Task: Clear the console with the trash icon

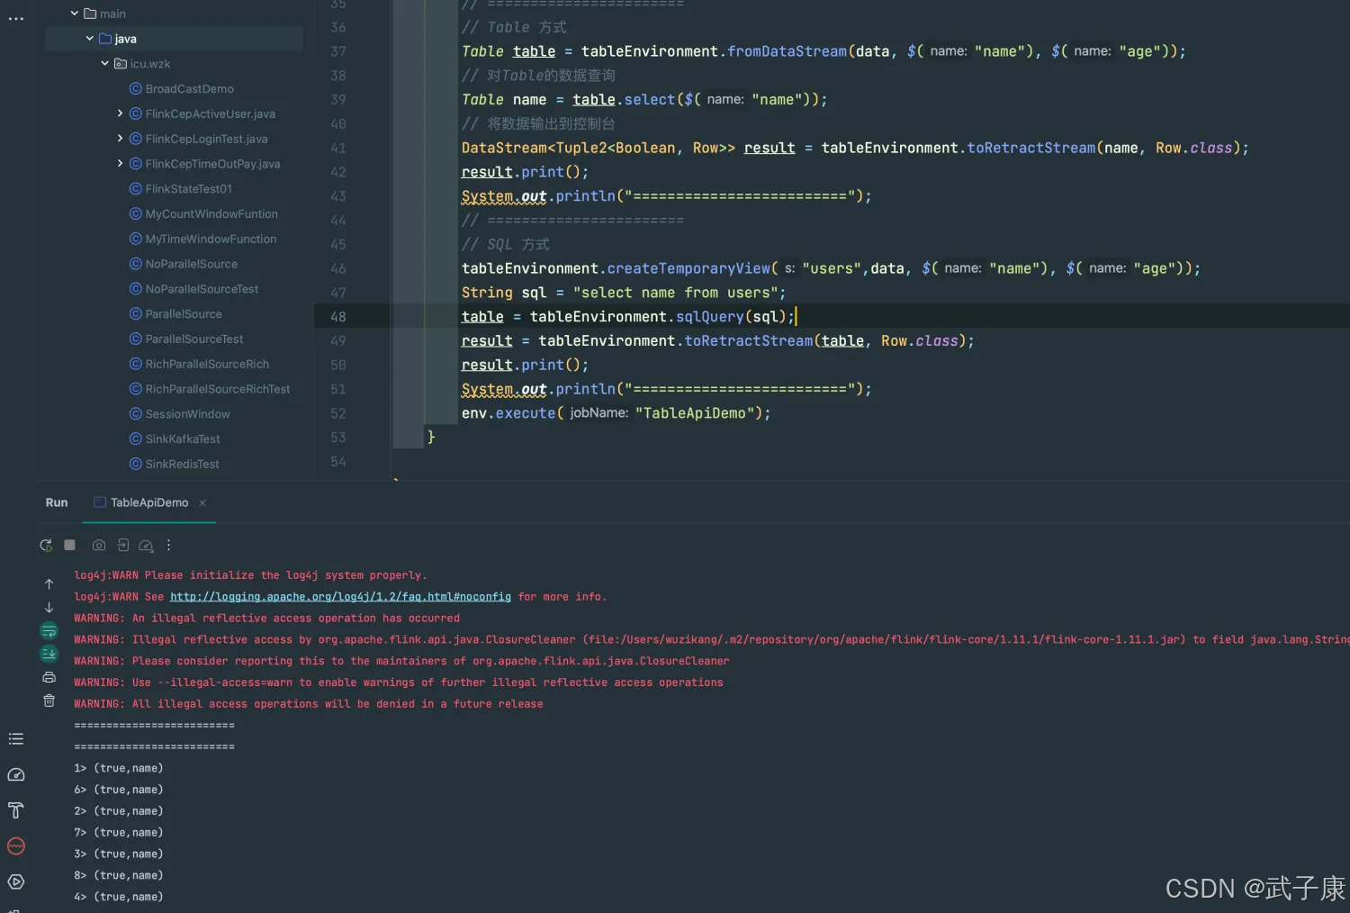Action: tap(49, 701)
